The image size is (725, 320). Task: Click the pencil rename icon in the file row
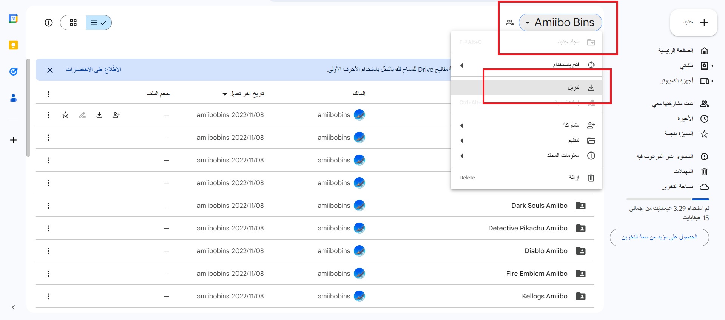[x=82, y=115]
